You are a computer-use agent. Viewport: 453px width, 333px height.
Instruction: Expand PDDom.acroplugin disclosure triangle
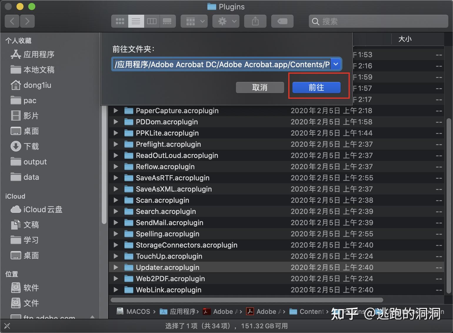[116, 122]
